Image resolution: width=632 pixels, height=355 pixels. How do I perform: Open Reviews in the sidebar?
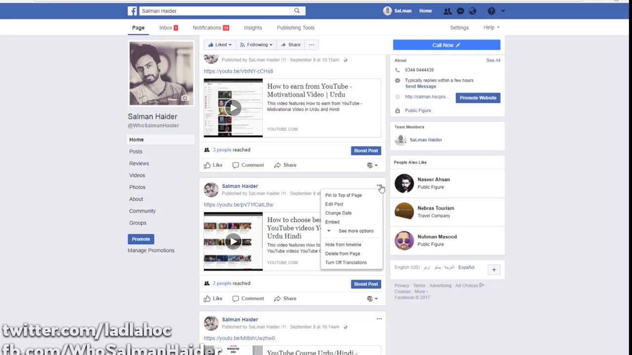139,163
